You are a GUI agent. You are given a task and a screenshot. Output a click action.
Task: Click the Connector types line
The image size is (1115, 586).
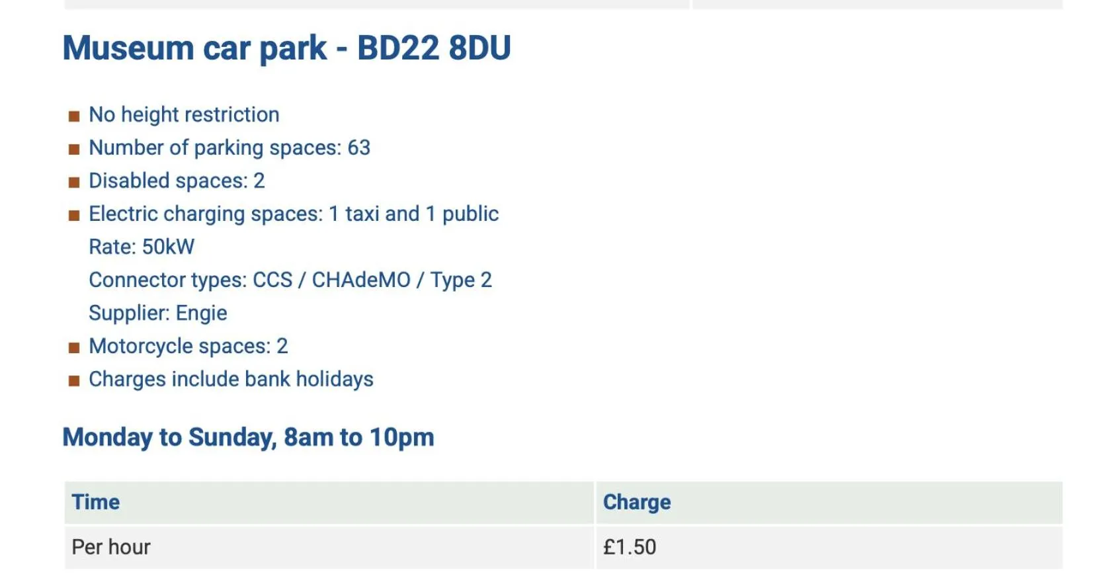[290, 280]
